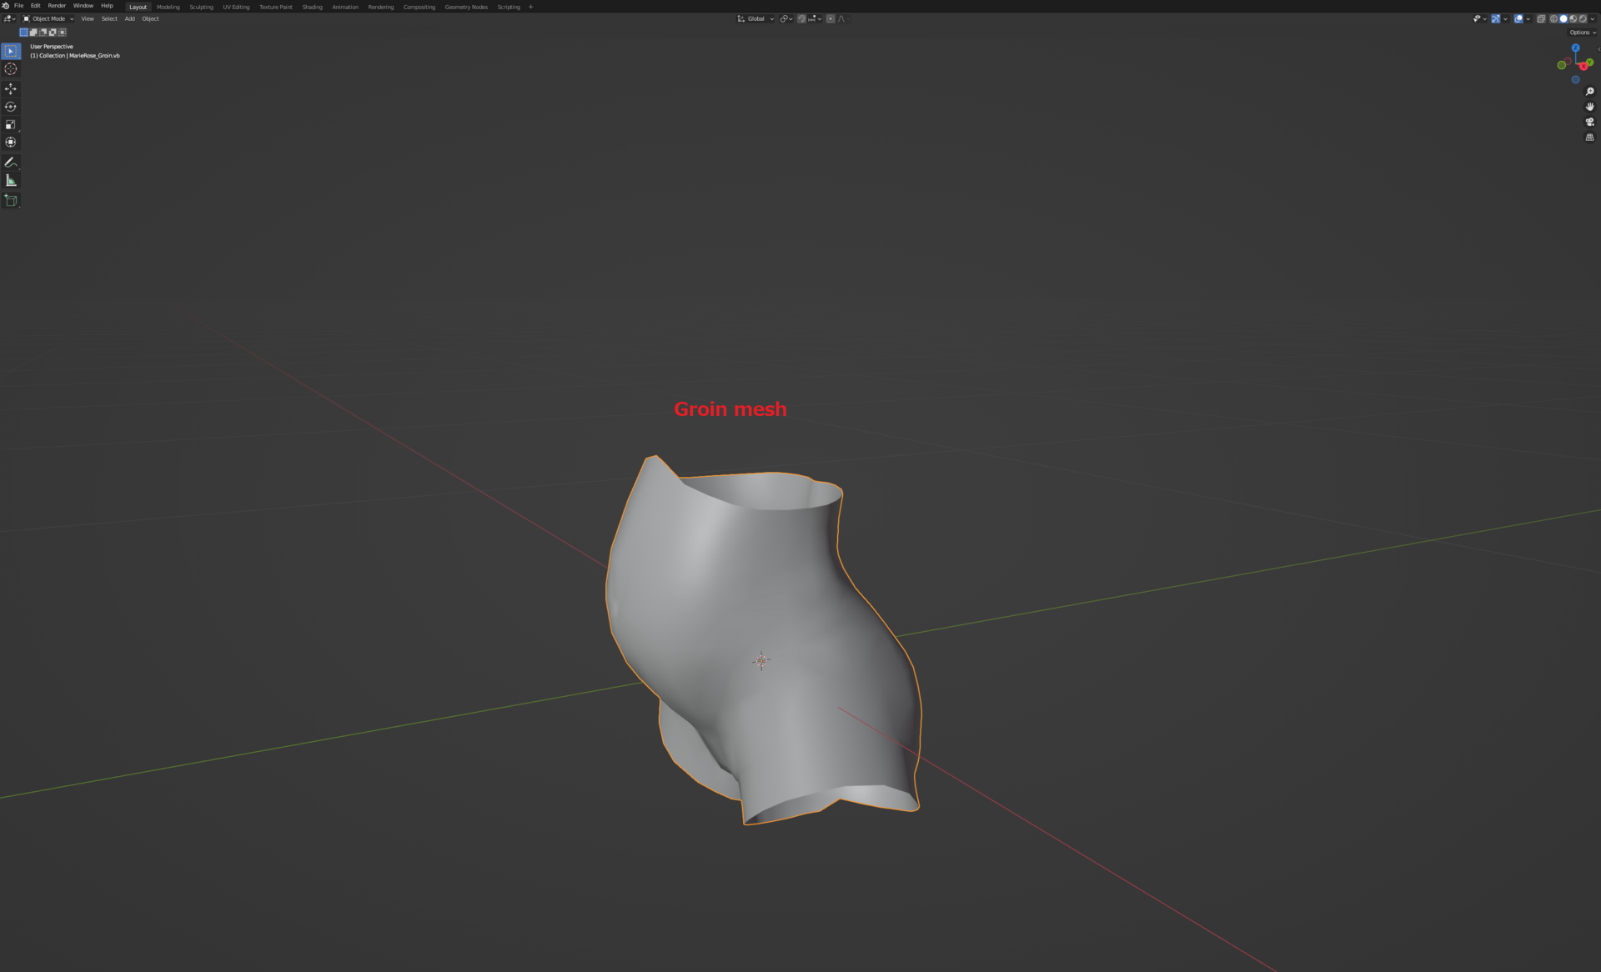Switch to the UV Editing workspace
This screenshot has height=972, width=1601.
[236, 7]
